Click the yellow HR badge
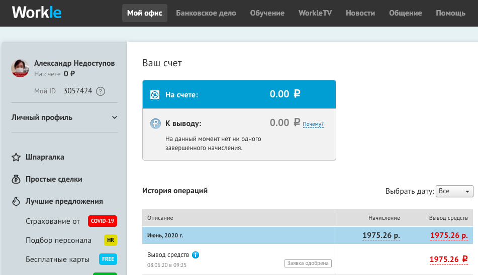The height and width of the screenshot is (275, 478). pos(111,240)
